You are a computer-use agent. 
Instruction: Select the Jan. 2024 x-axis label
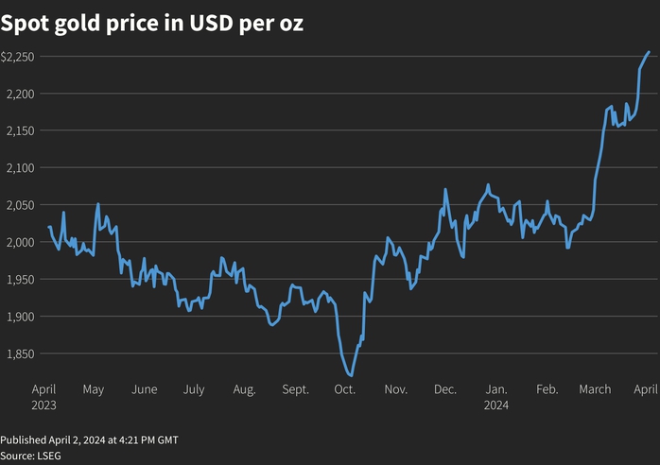[496, 397]
